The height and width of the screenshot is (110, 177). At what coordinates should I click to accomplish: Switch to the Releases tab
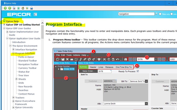(x=109, y=67)
